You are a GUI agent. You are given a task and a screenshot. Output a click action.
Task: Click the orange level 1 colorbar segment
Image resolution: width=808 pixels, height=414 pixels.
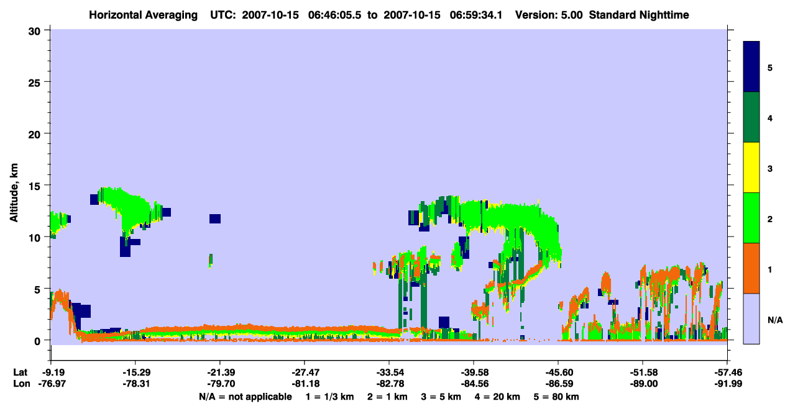(x=751, y=268)
